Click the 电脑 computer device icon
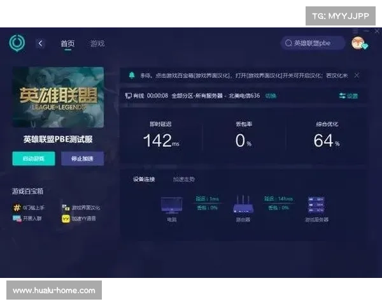Image resolution: width=382 pixels, height=306 pixels. (171, 205)
